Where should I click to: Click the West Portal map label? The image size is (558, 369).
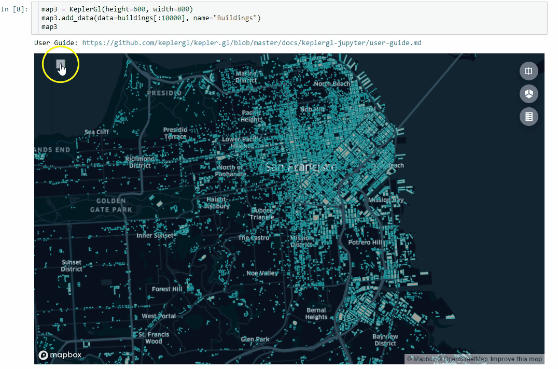point(159,316)
